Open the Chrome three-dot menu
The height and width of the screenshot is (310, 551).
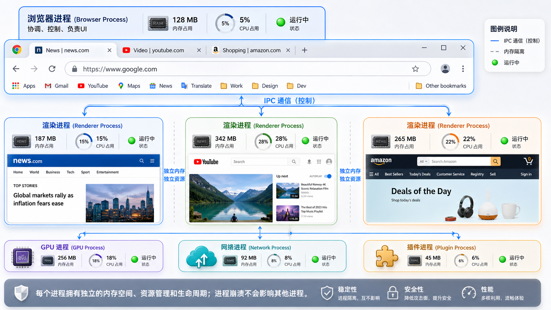pos(463,69)
